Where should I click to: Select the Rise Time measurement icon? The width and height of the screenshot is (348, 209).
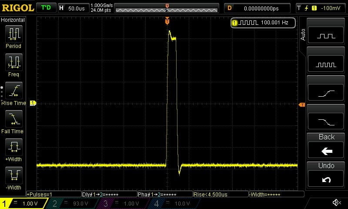pyautogui.click(x=14, y=91)
